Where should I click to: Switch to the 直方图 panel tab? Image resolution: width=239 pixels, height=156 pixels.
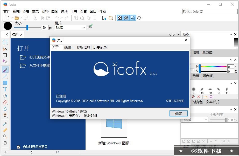click(x=207, y=52)
